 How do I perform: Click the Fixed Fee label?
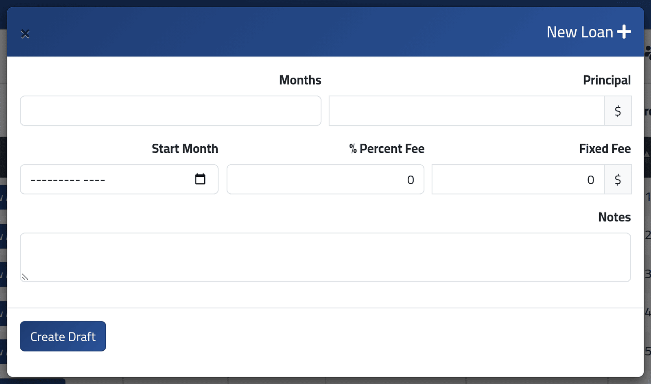pos(605,149)
